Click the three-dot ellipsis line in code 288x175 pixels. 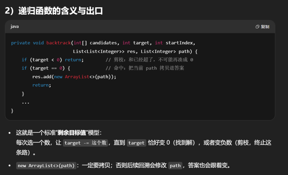coord(26,102)
